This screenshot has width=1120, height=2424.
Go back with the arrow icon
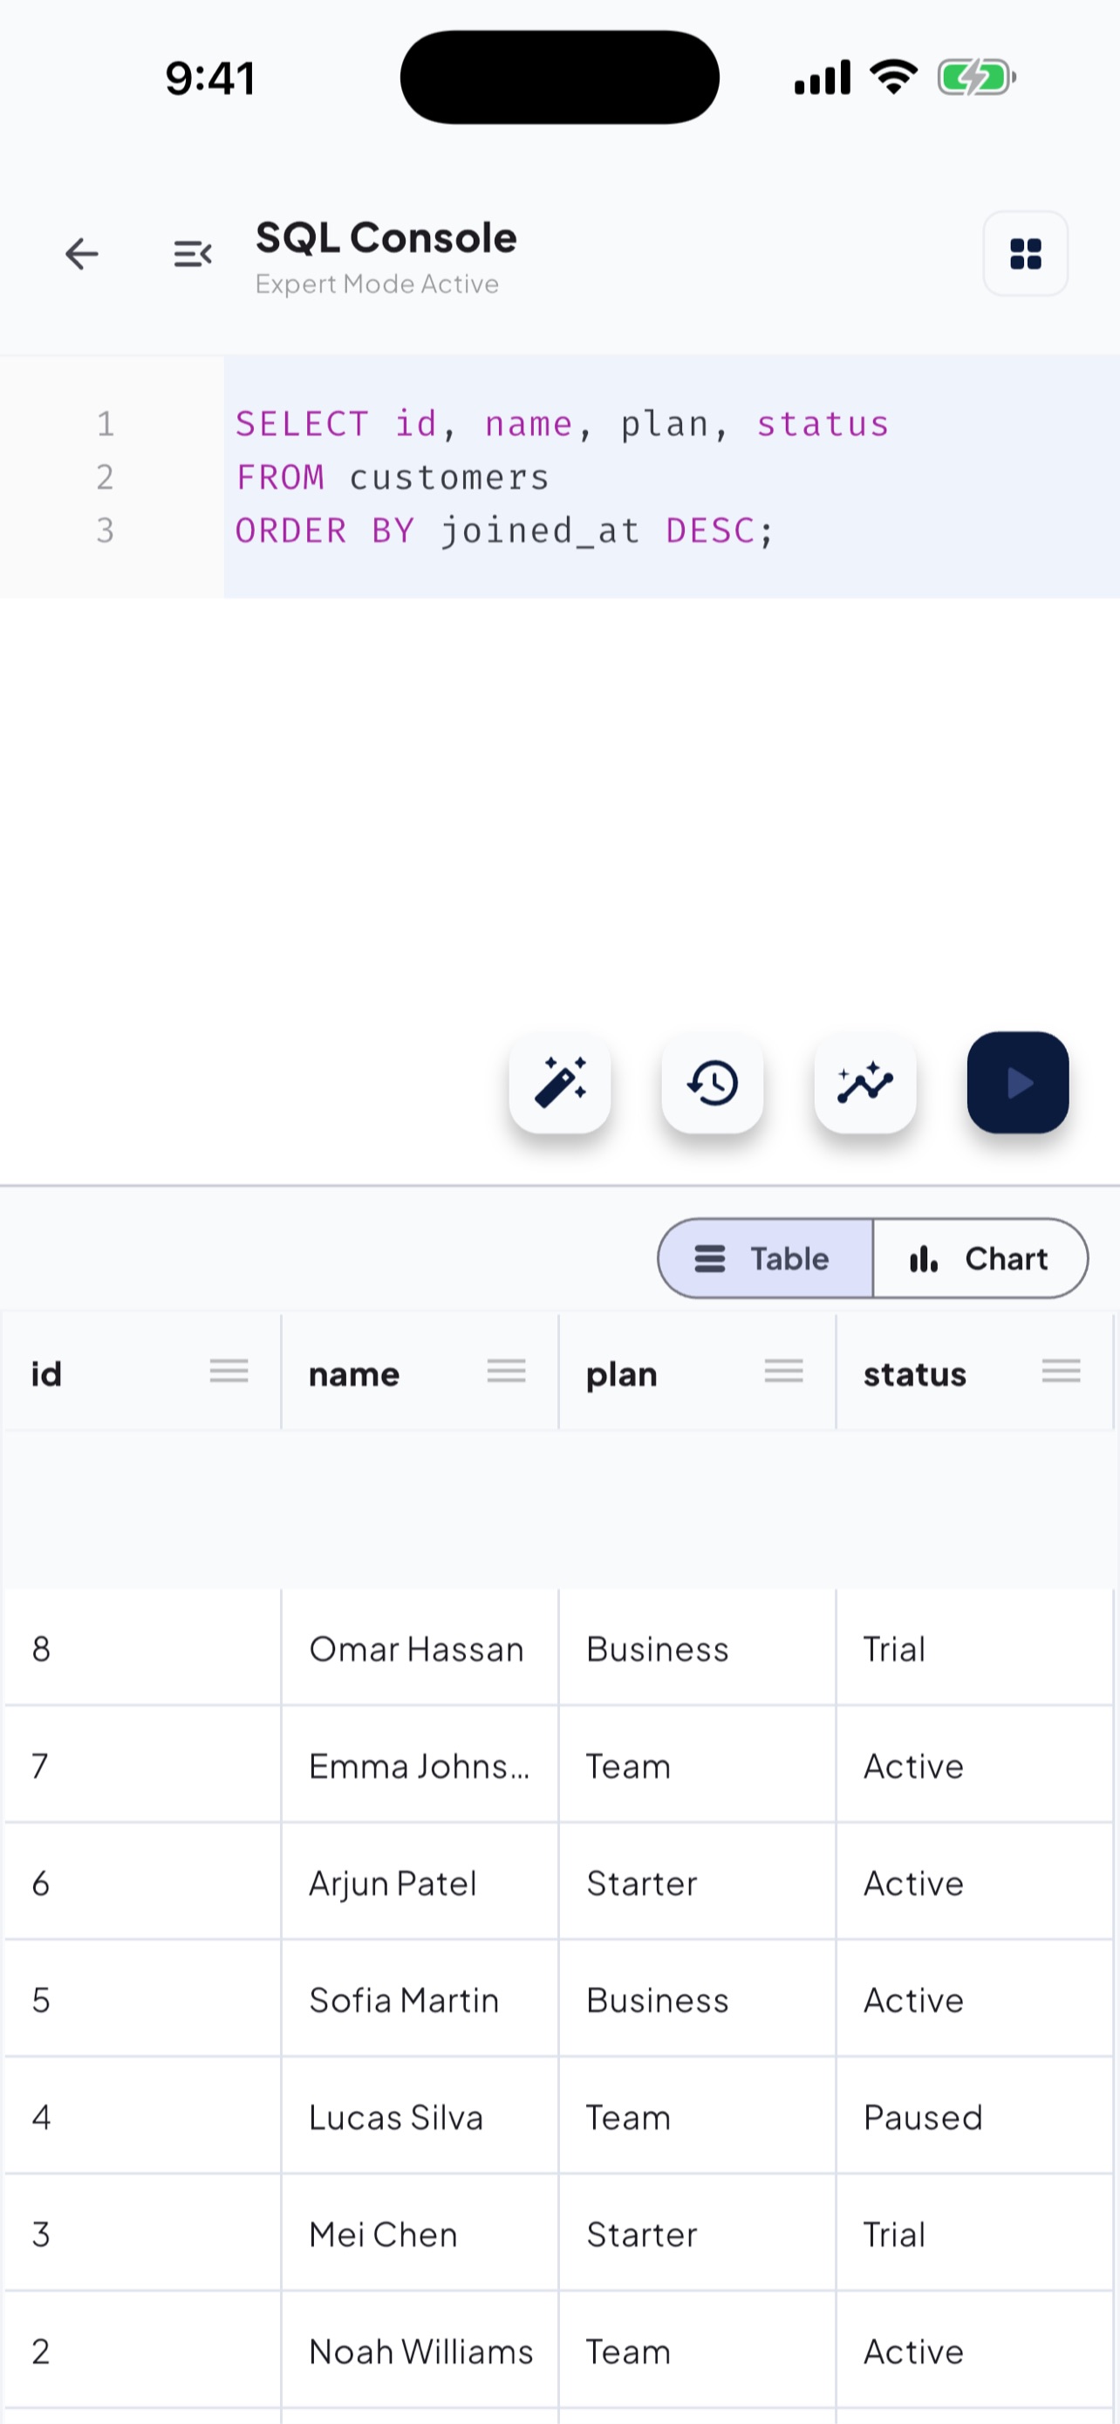click(x=82, y=254)
